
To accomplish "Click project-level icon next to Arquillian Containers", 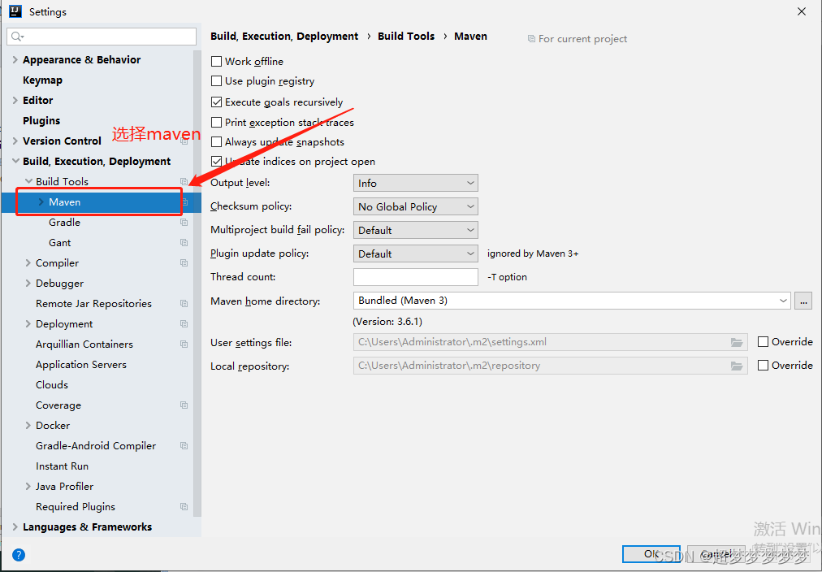I will [184, 344].
